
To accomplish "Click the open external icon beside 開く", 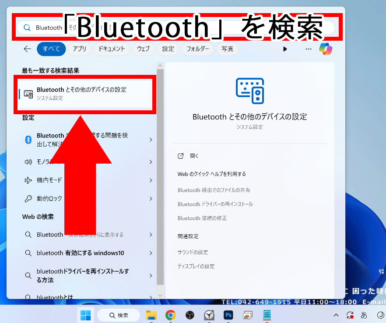I will (x=180, y=156).
